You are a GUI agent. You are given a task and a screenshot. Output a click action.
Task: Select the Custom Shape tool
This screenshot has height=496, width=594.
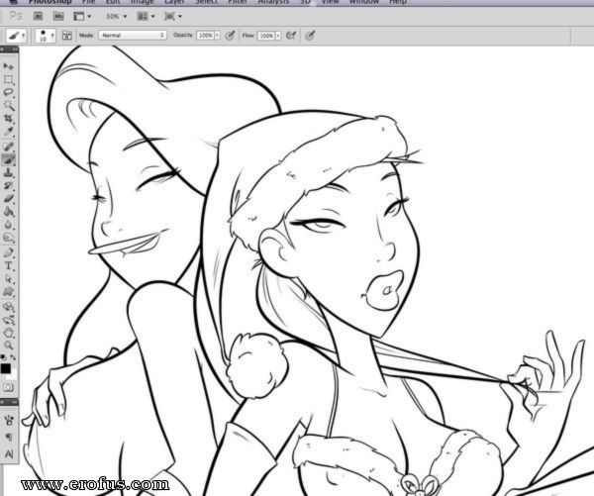tap(8, 292)
